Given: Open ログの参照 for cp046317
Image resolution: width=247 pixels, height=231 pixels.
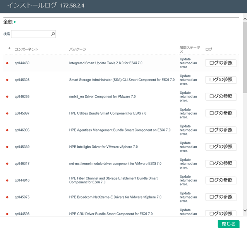Looking at the screenshot, I should point(221,164).
